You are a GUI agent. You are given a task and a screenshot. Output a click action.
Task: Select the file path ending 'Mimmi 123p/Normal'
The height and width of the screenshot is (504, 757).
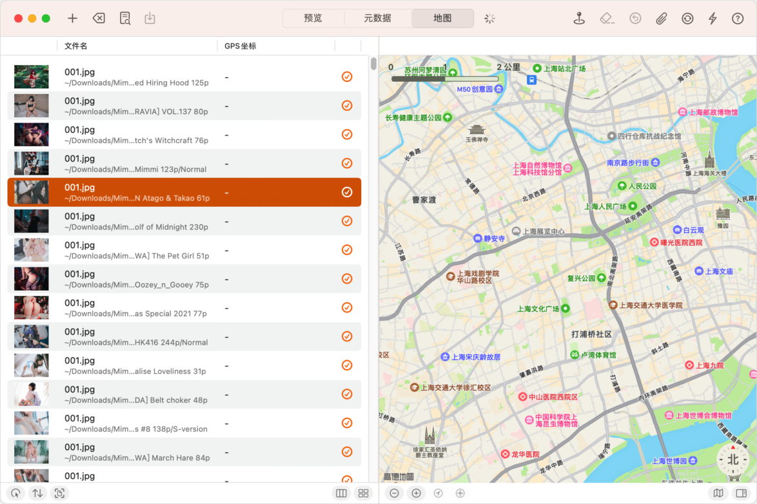point(135,170)
